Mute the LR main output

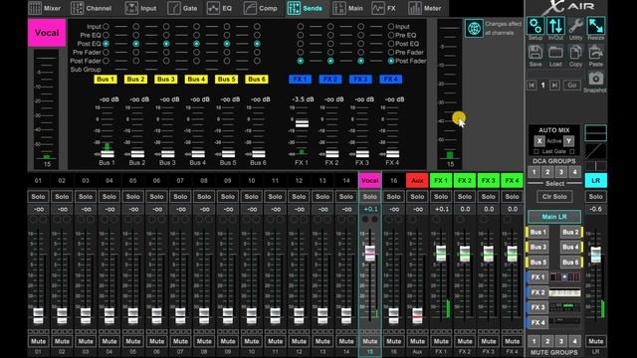tap(595, 341)
